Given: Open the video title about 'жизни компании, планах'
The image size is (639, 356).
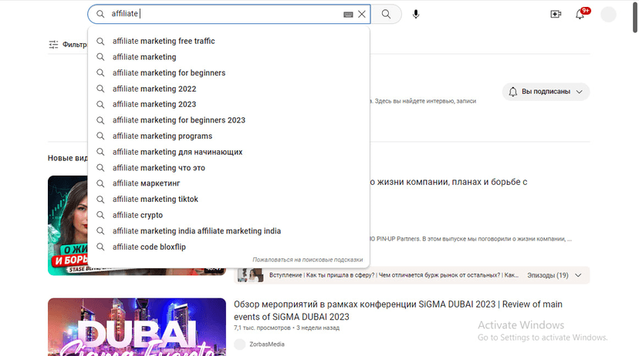Looking at the screenshot, I should tap(448, 182).
